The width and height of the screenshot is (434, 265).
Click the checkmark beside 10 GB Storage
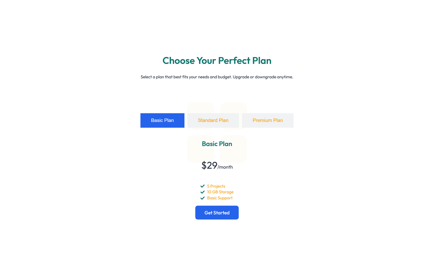tap(202, 192)
